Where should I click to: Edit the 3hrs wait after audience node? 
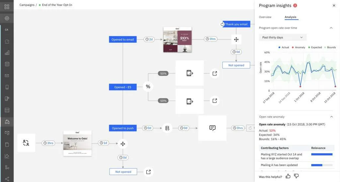coord(48,143)
